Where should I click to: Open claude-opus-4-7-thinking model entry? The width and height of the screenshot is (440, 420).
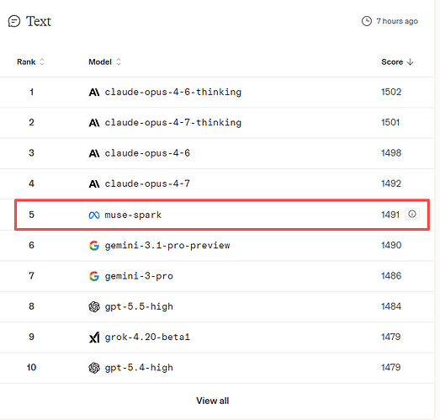(172, 123)
